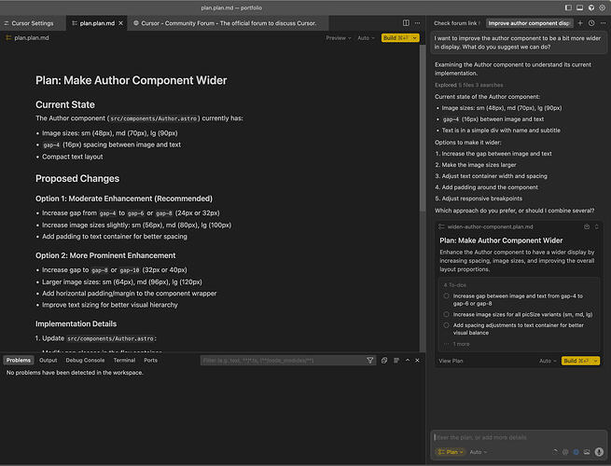Open chat history clock icon
Image resolution: width=611 pixels, height=466 pixels.
pyautogui.click(x=591, y=23)
